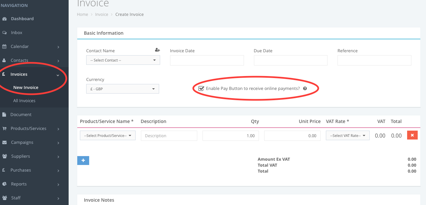The image size is (426, 205).
Task: Open the Select VAT Rate dropdown
Action: coord(348,136)
